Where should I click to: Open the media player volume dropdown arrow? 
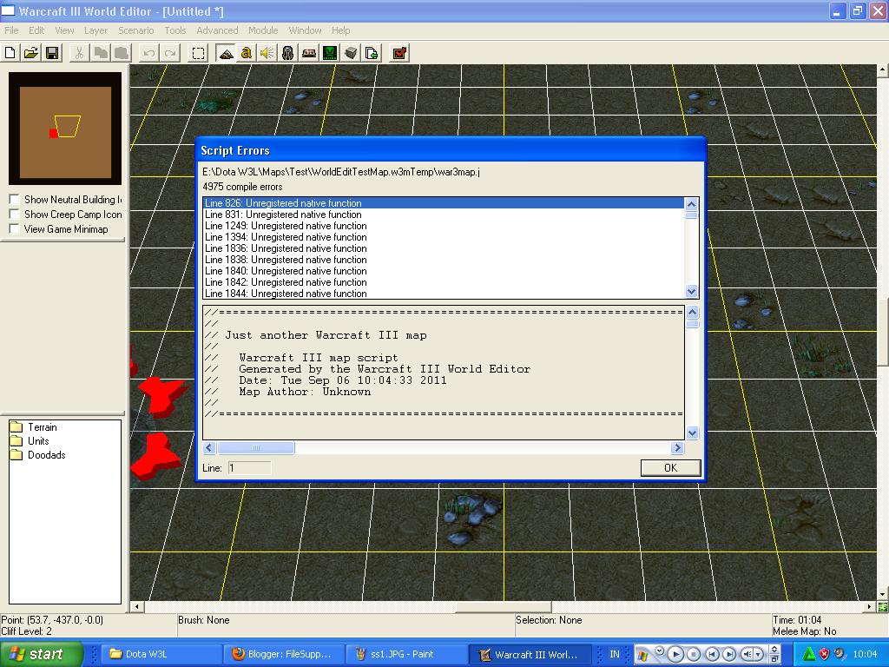tap(758, 655)
